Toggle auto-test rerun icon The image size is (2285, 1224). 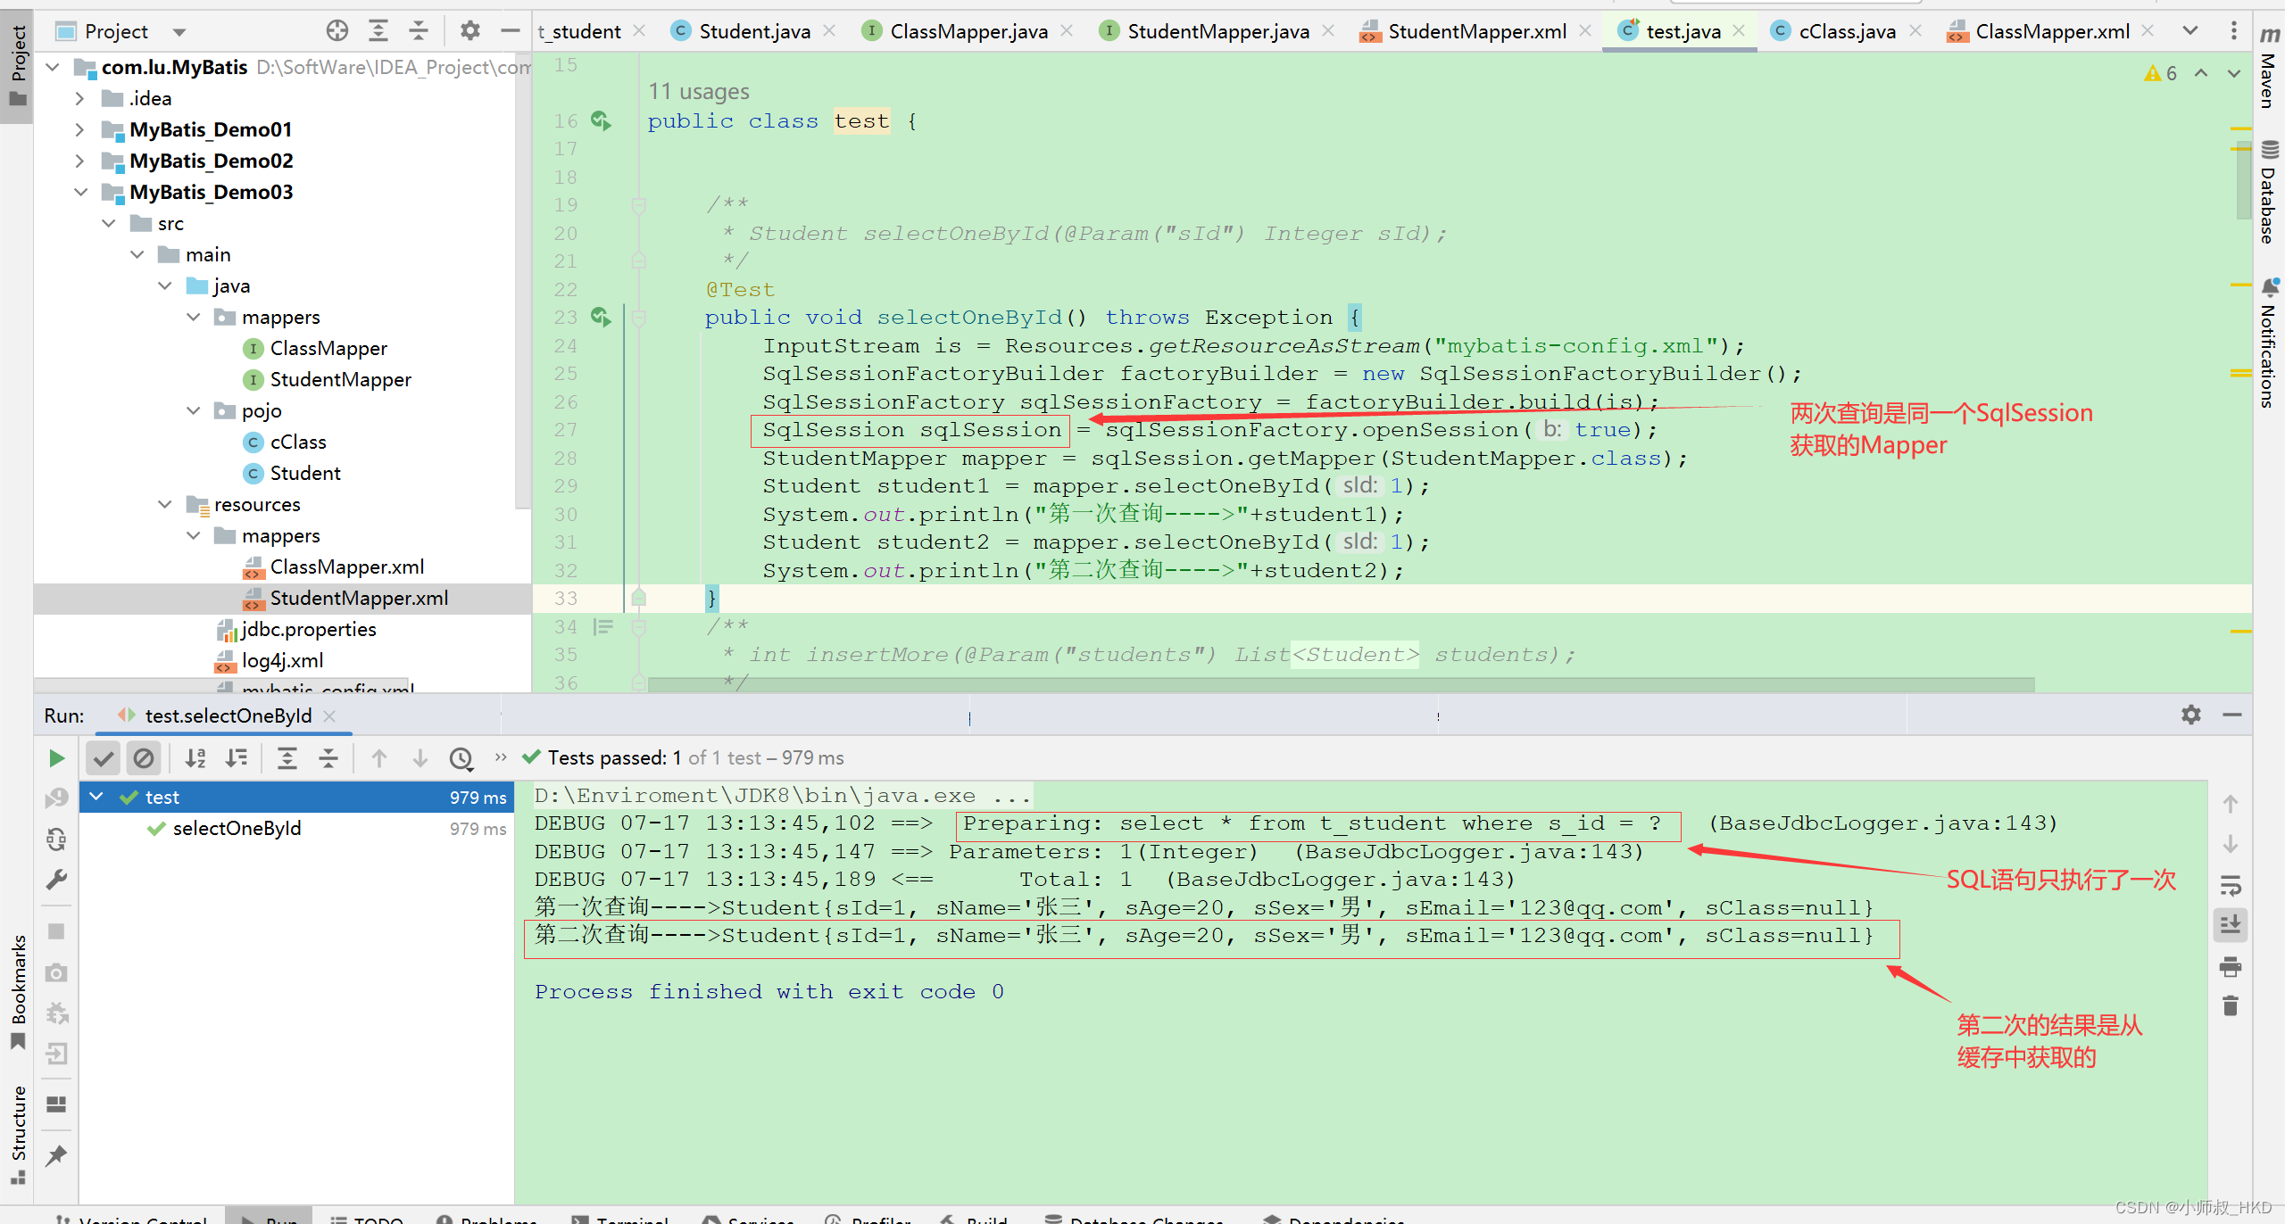(x=56, y=839)
